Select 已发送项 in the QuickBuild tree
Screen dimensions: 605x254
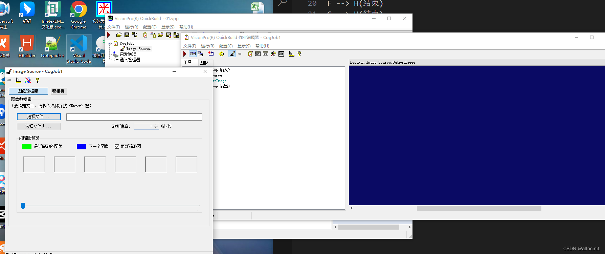[x=128, y=54]
